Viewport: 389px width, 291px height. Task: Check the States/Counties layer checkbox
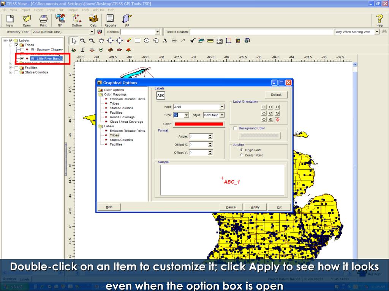(x=16, y=72)
